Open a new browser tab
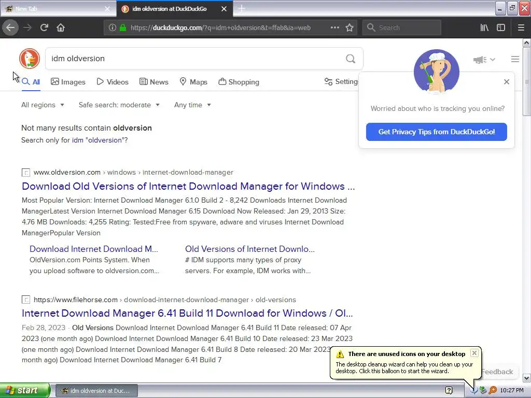531x398 pixels. tap(242, 8)
